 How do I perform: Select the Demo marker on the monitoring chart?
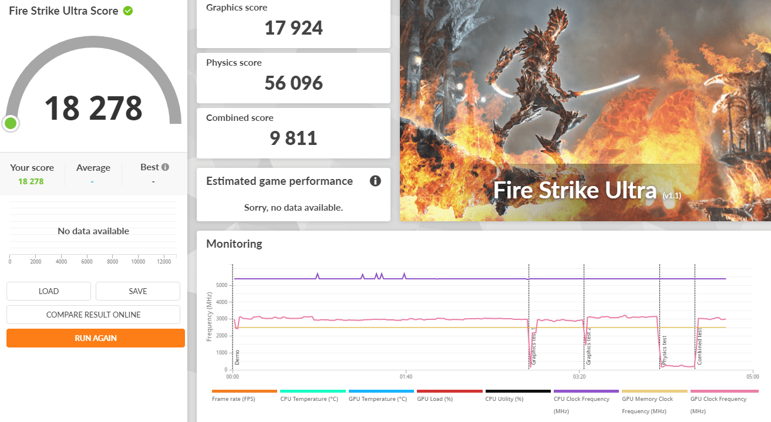click(237, 357)
